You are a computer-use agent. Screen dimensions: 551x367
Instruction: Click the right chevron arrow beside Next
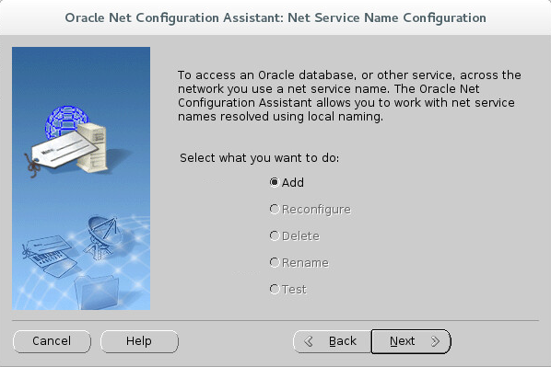tap(435, 341)
